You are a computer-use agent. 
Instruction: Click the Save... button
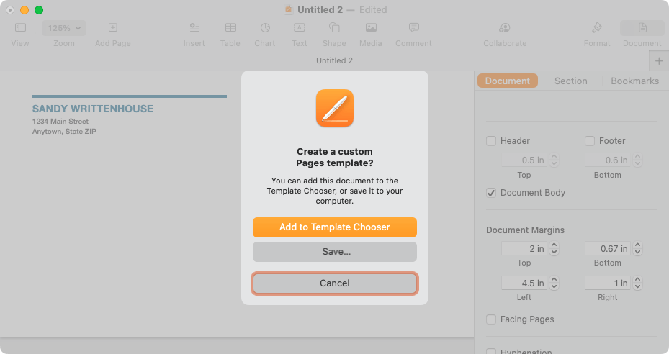click(x=334, y=252)
